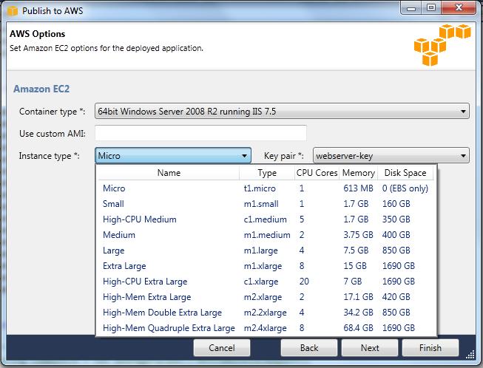Click the 3.75 GB memory value

point(358,235)
